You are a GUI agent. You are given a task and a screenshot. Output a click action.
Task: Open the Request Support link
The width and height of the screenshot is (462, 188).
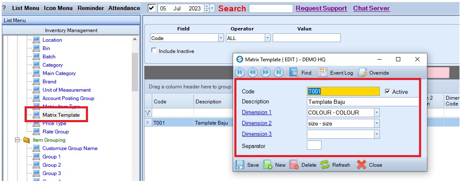click(x=321, y=8)
